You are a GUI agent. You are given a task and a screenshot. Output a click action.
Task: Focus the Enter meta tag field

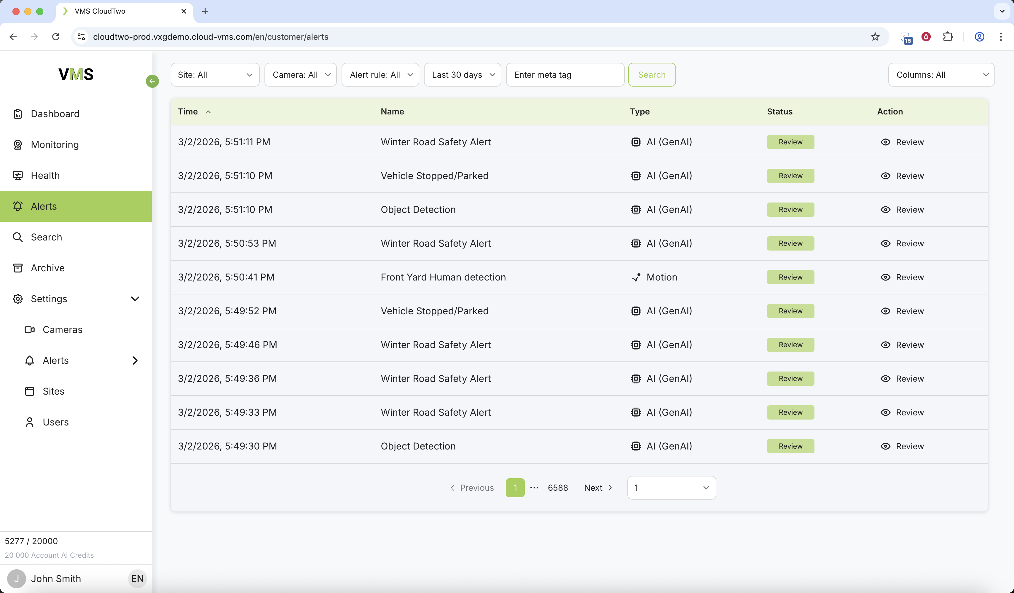[x=565, y=75]
